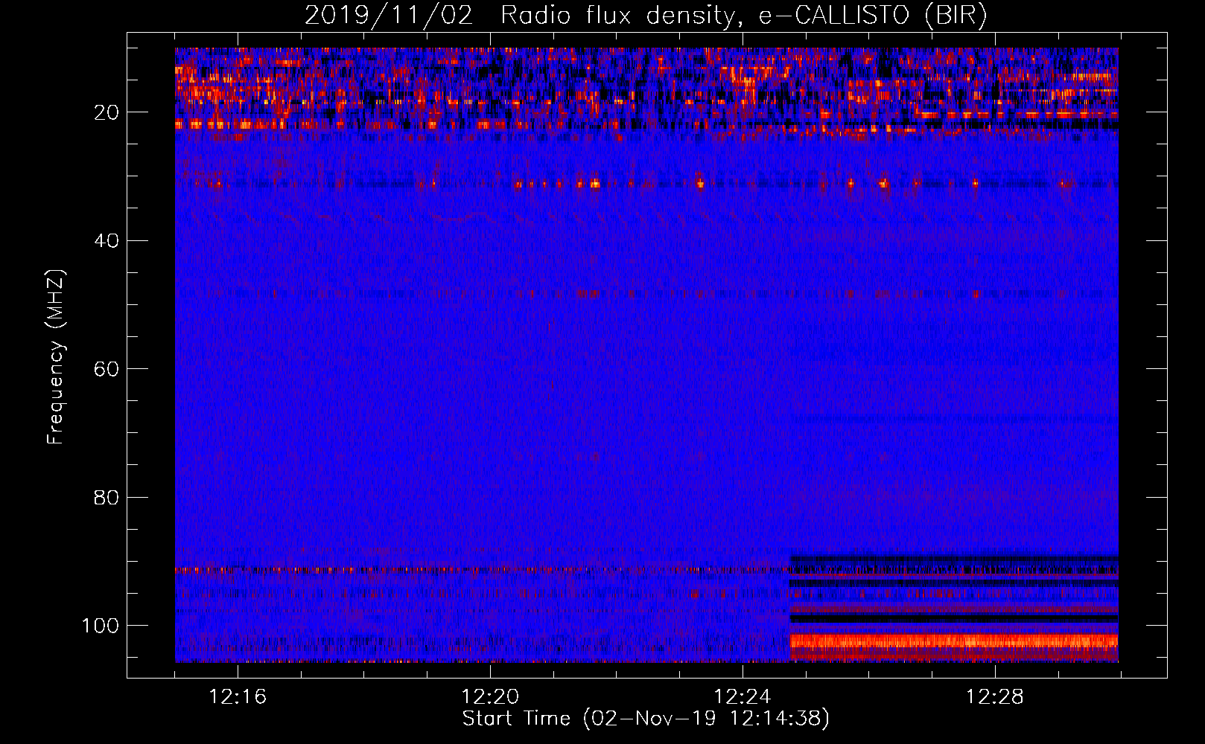Click the 20 frequency tick label
Image resolution: width=1205 pixels, height=744 pixels.
106,112
